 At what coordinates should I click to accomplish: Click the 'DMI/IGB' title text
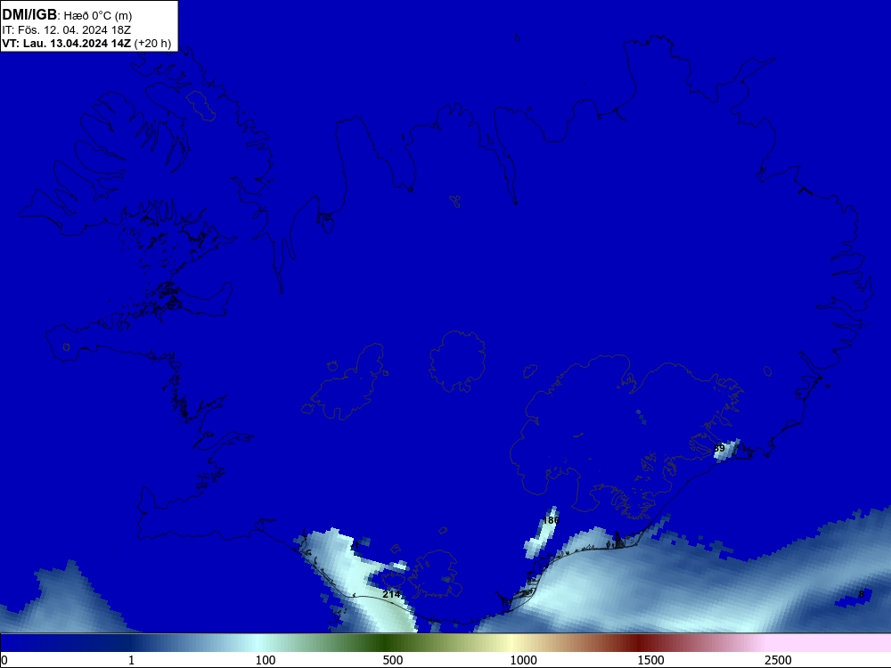[x=29, y=15]
